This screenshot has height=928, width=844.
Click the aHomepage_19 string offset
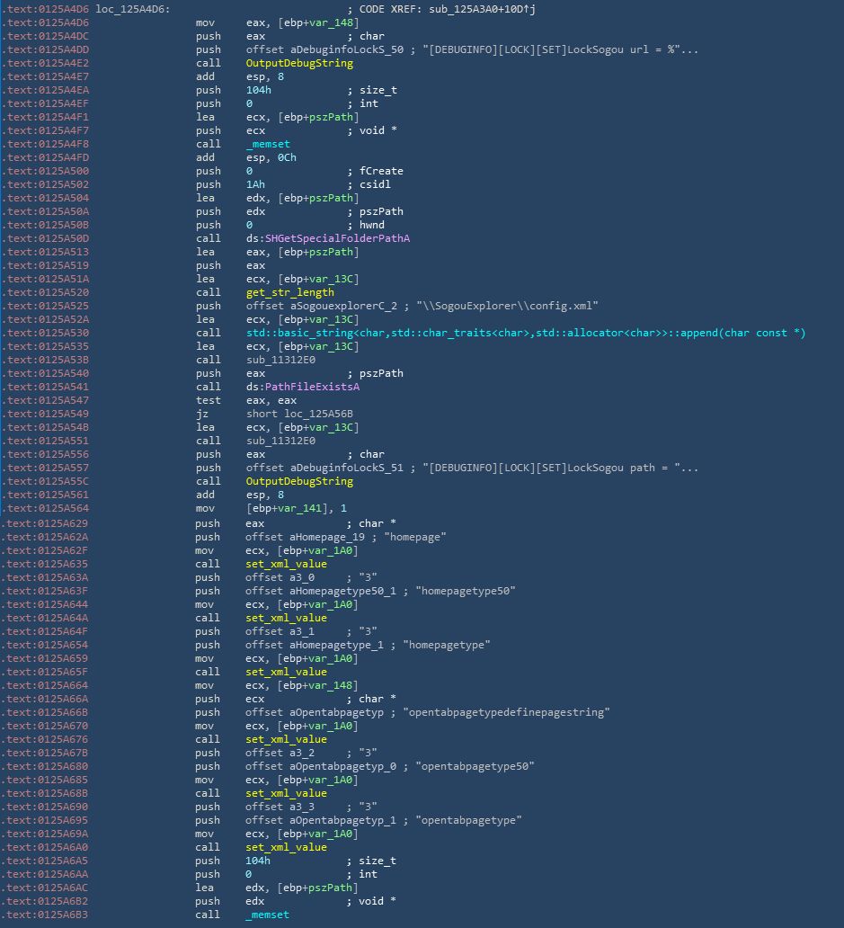pos(327,537)
